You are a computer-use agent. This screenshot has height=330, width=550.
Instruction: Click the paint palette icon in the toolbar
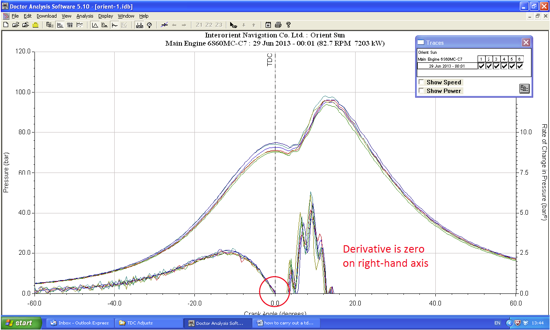coord(149,25)
